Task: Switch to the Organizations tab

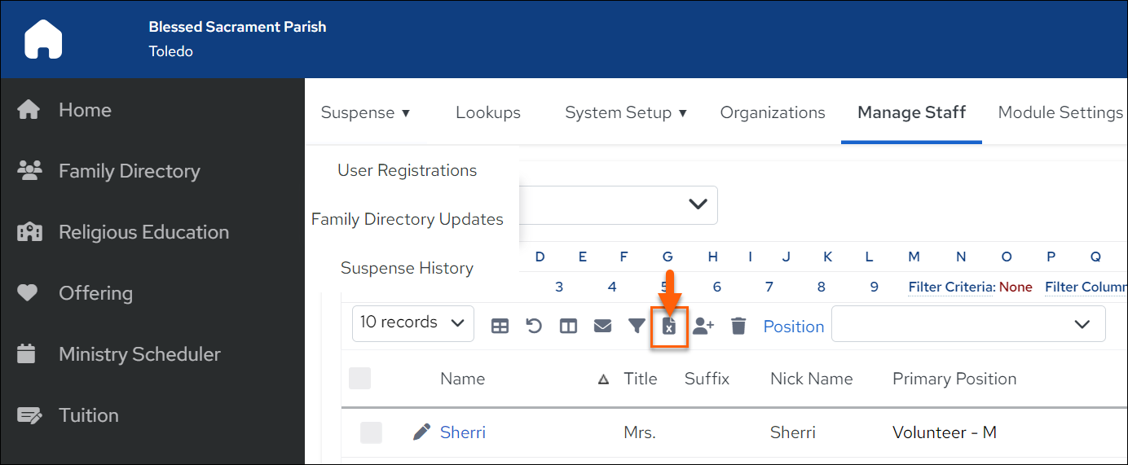Action: point(773,112)
